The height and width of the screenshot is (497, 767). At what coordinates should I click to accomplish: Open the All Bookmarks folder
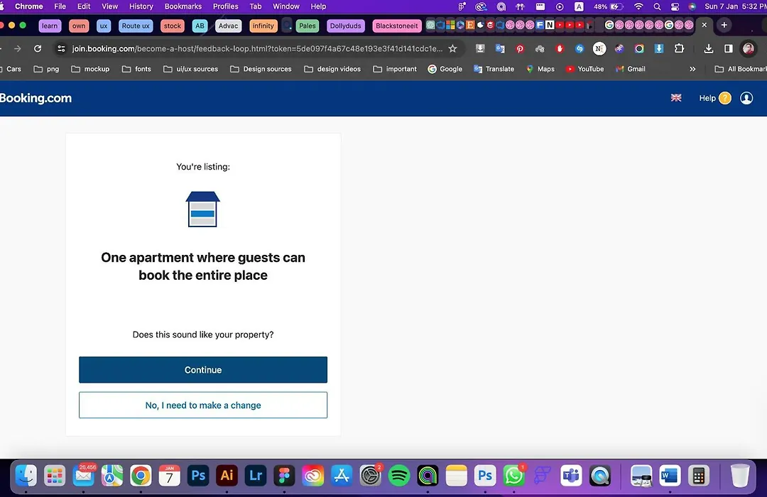[741, 69]
